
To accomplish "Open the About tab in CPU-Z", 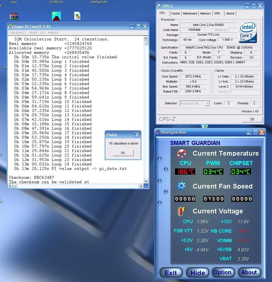I will click(230, 13).
